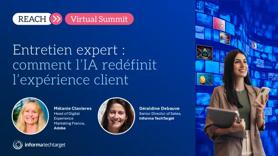Click Géraldine Debauve's round profile photo
Viewport: 278px width, 156px height.
click(x=116, y=116)
